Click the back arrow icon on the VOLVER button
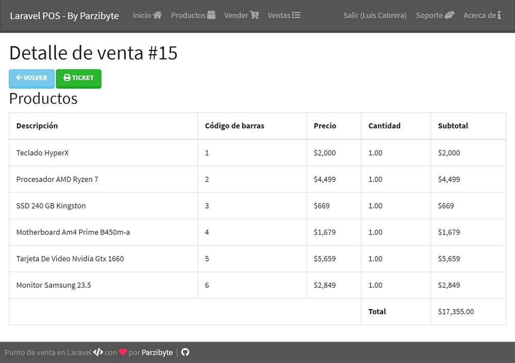Screen dimensions: 515x363 click(18, 78)
